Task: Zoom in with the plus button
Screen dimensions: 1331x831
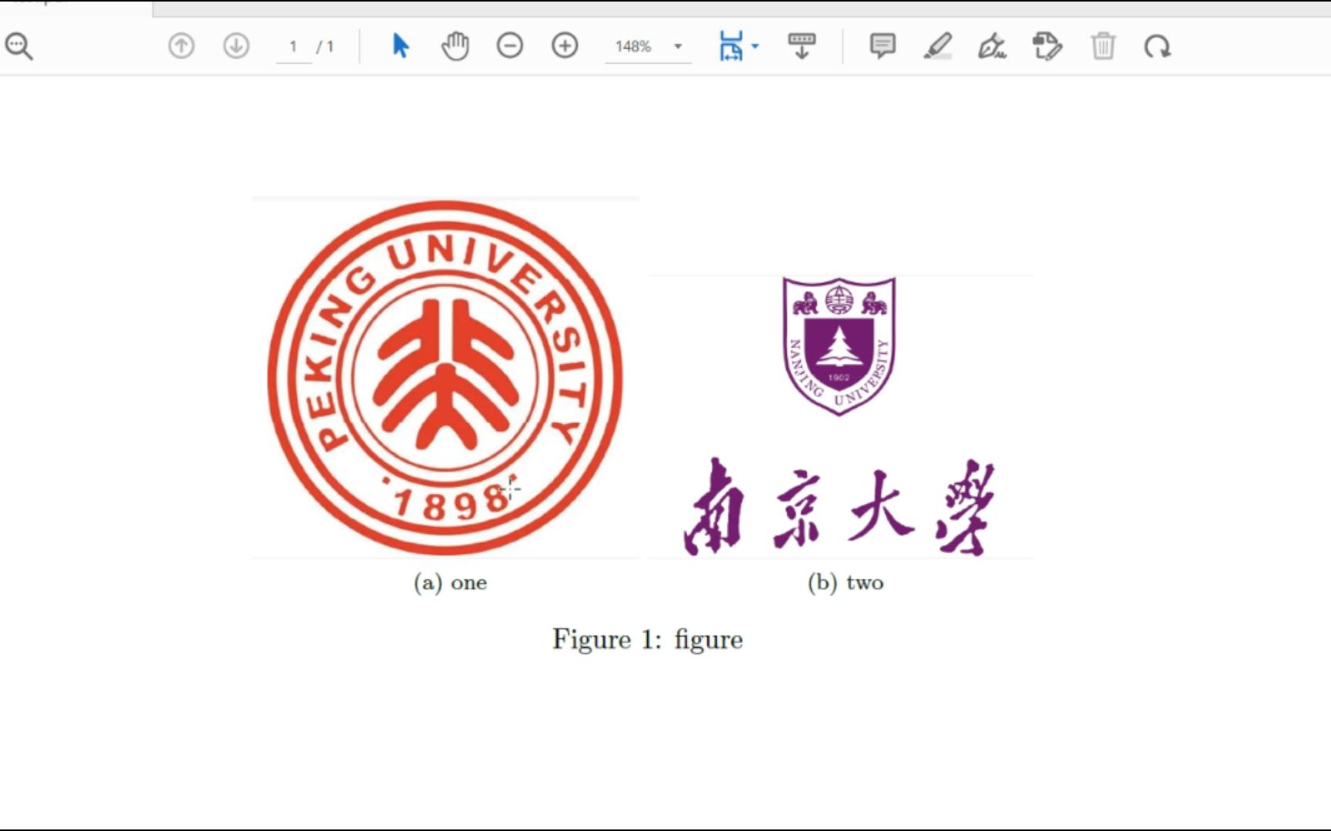Action: [x=565, y=46]
